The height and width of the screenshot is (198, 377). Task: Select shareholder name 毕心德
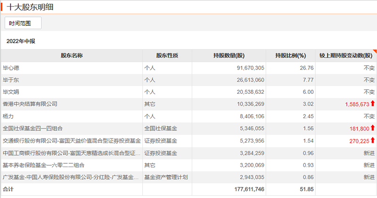11,68
